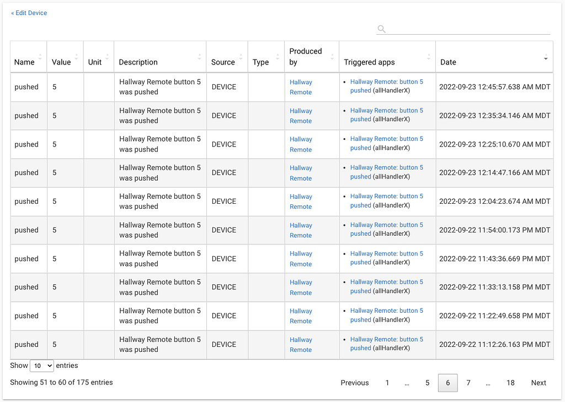Sort by Unit column sort icon
The image size is (565, 402).
[x=107, y=57]
